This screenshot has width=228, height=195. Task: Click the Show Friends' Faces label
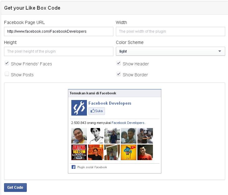(31, 64)
